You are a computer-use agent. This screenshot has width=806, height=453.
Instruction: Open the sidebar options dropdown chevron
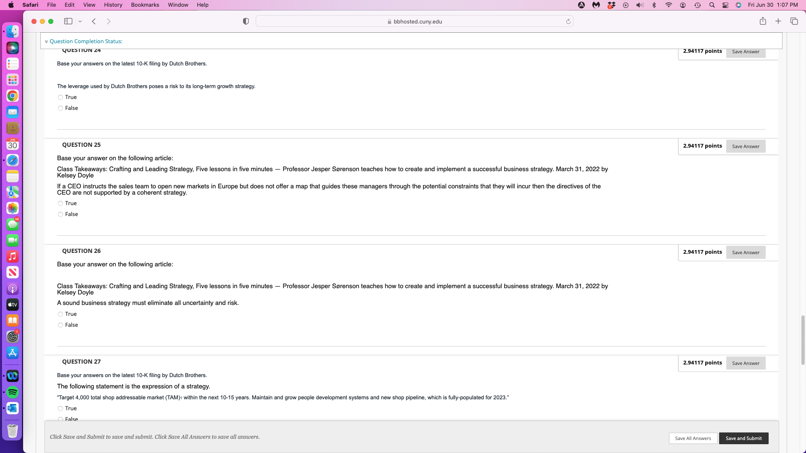point(80,21)
